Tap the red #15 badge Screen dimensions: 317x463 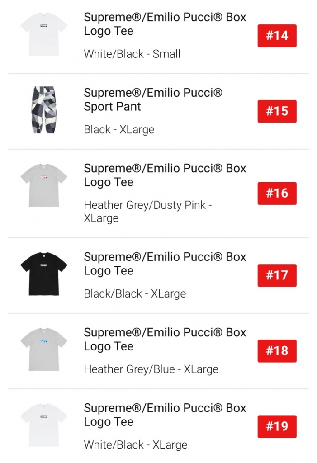277,111
